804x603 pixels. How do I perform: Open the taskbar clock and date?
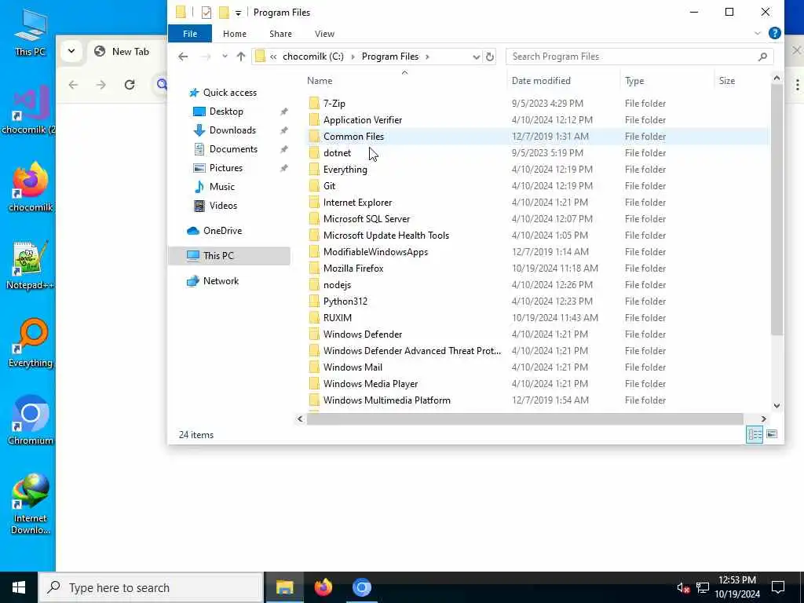coord(736,587)
